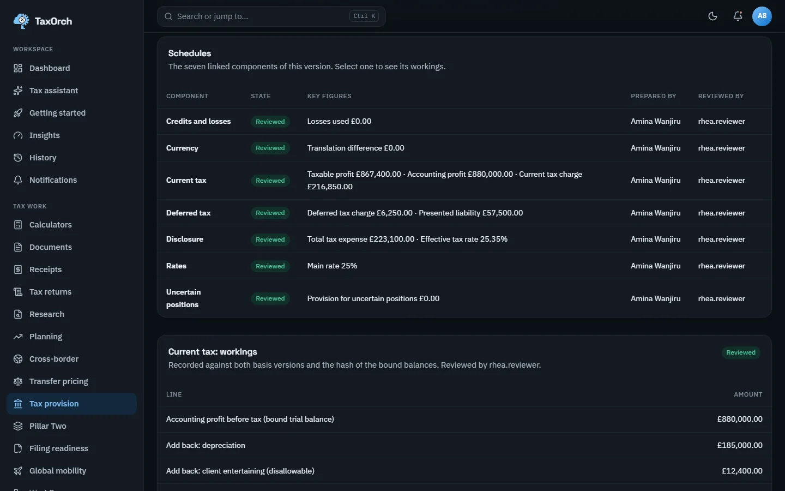Click the Ctrl K shortcut badge
785x491 pixels.
click(364, 16)
